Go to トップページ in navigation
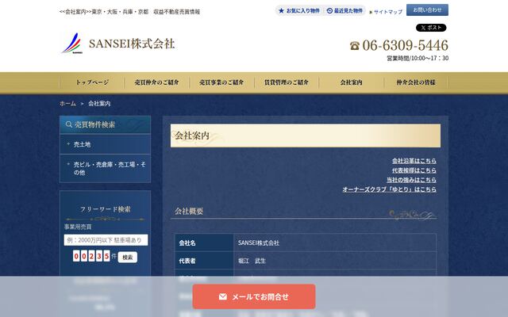 click(92, 82)
